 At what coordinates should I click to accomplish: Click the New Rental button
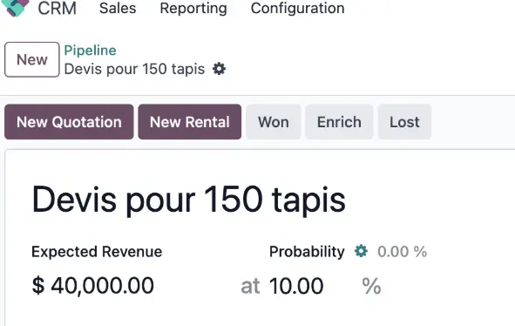pos(189,122)
